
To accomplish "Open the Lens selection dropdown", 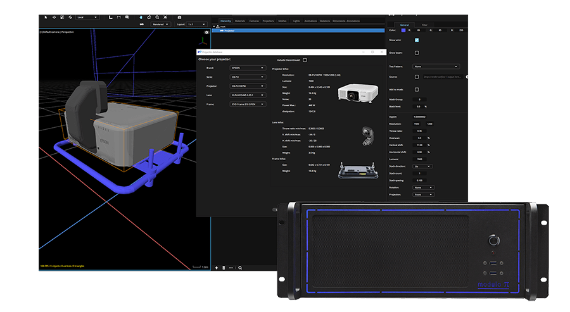I will point(248,95).
